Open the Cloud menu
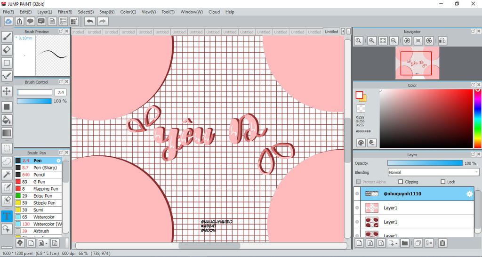 point(214,12)
